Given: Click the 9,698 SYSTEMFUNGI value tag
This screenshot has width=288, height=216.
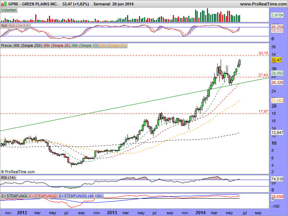Looking at the screenshot, I should coord(278,197).
